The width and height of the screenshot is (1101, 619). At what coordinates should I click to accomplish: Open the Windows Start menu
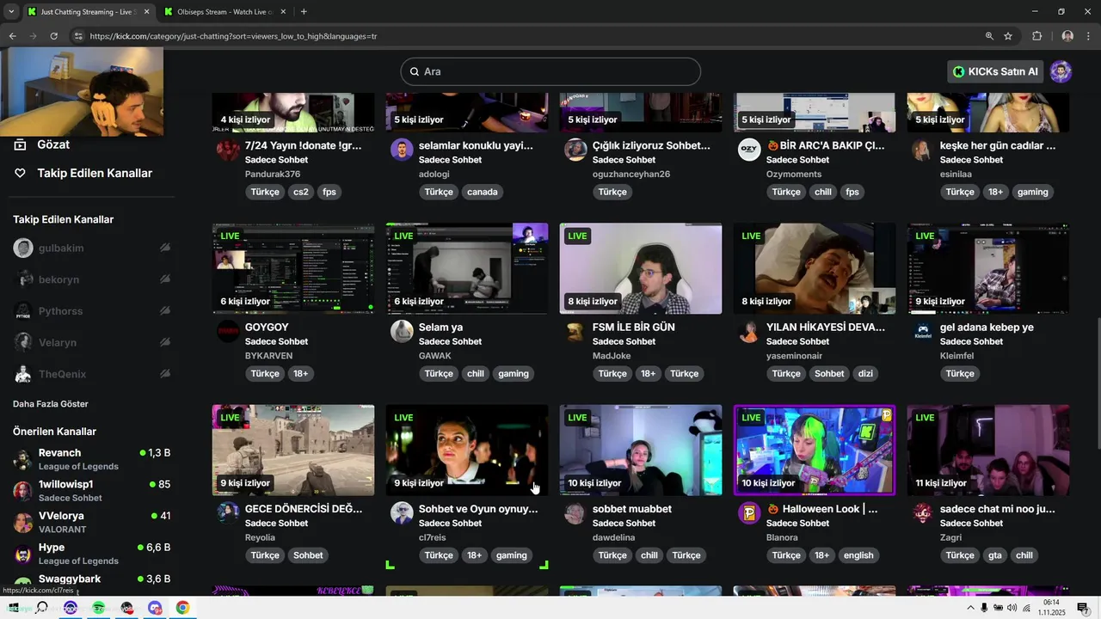click(13, 608)
